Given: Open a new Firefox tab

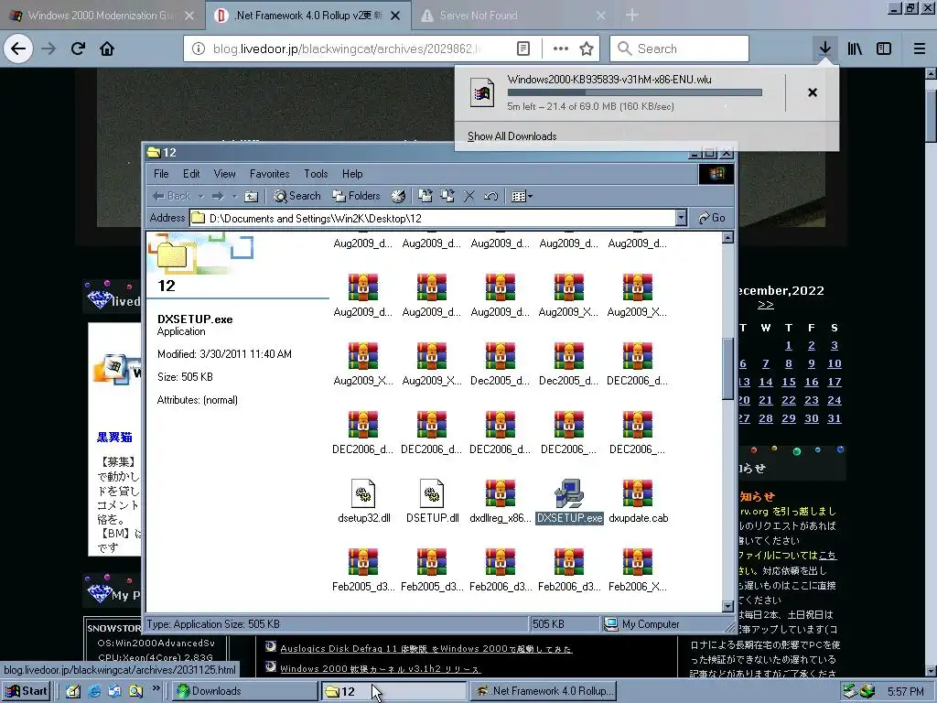Looking at the screenshot, I should click(x=632, y=16).
